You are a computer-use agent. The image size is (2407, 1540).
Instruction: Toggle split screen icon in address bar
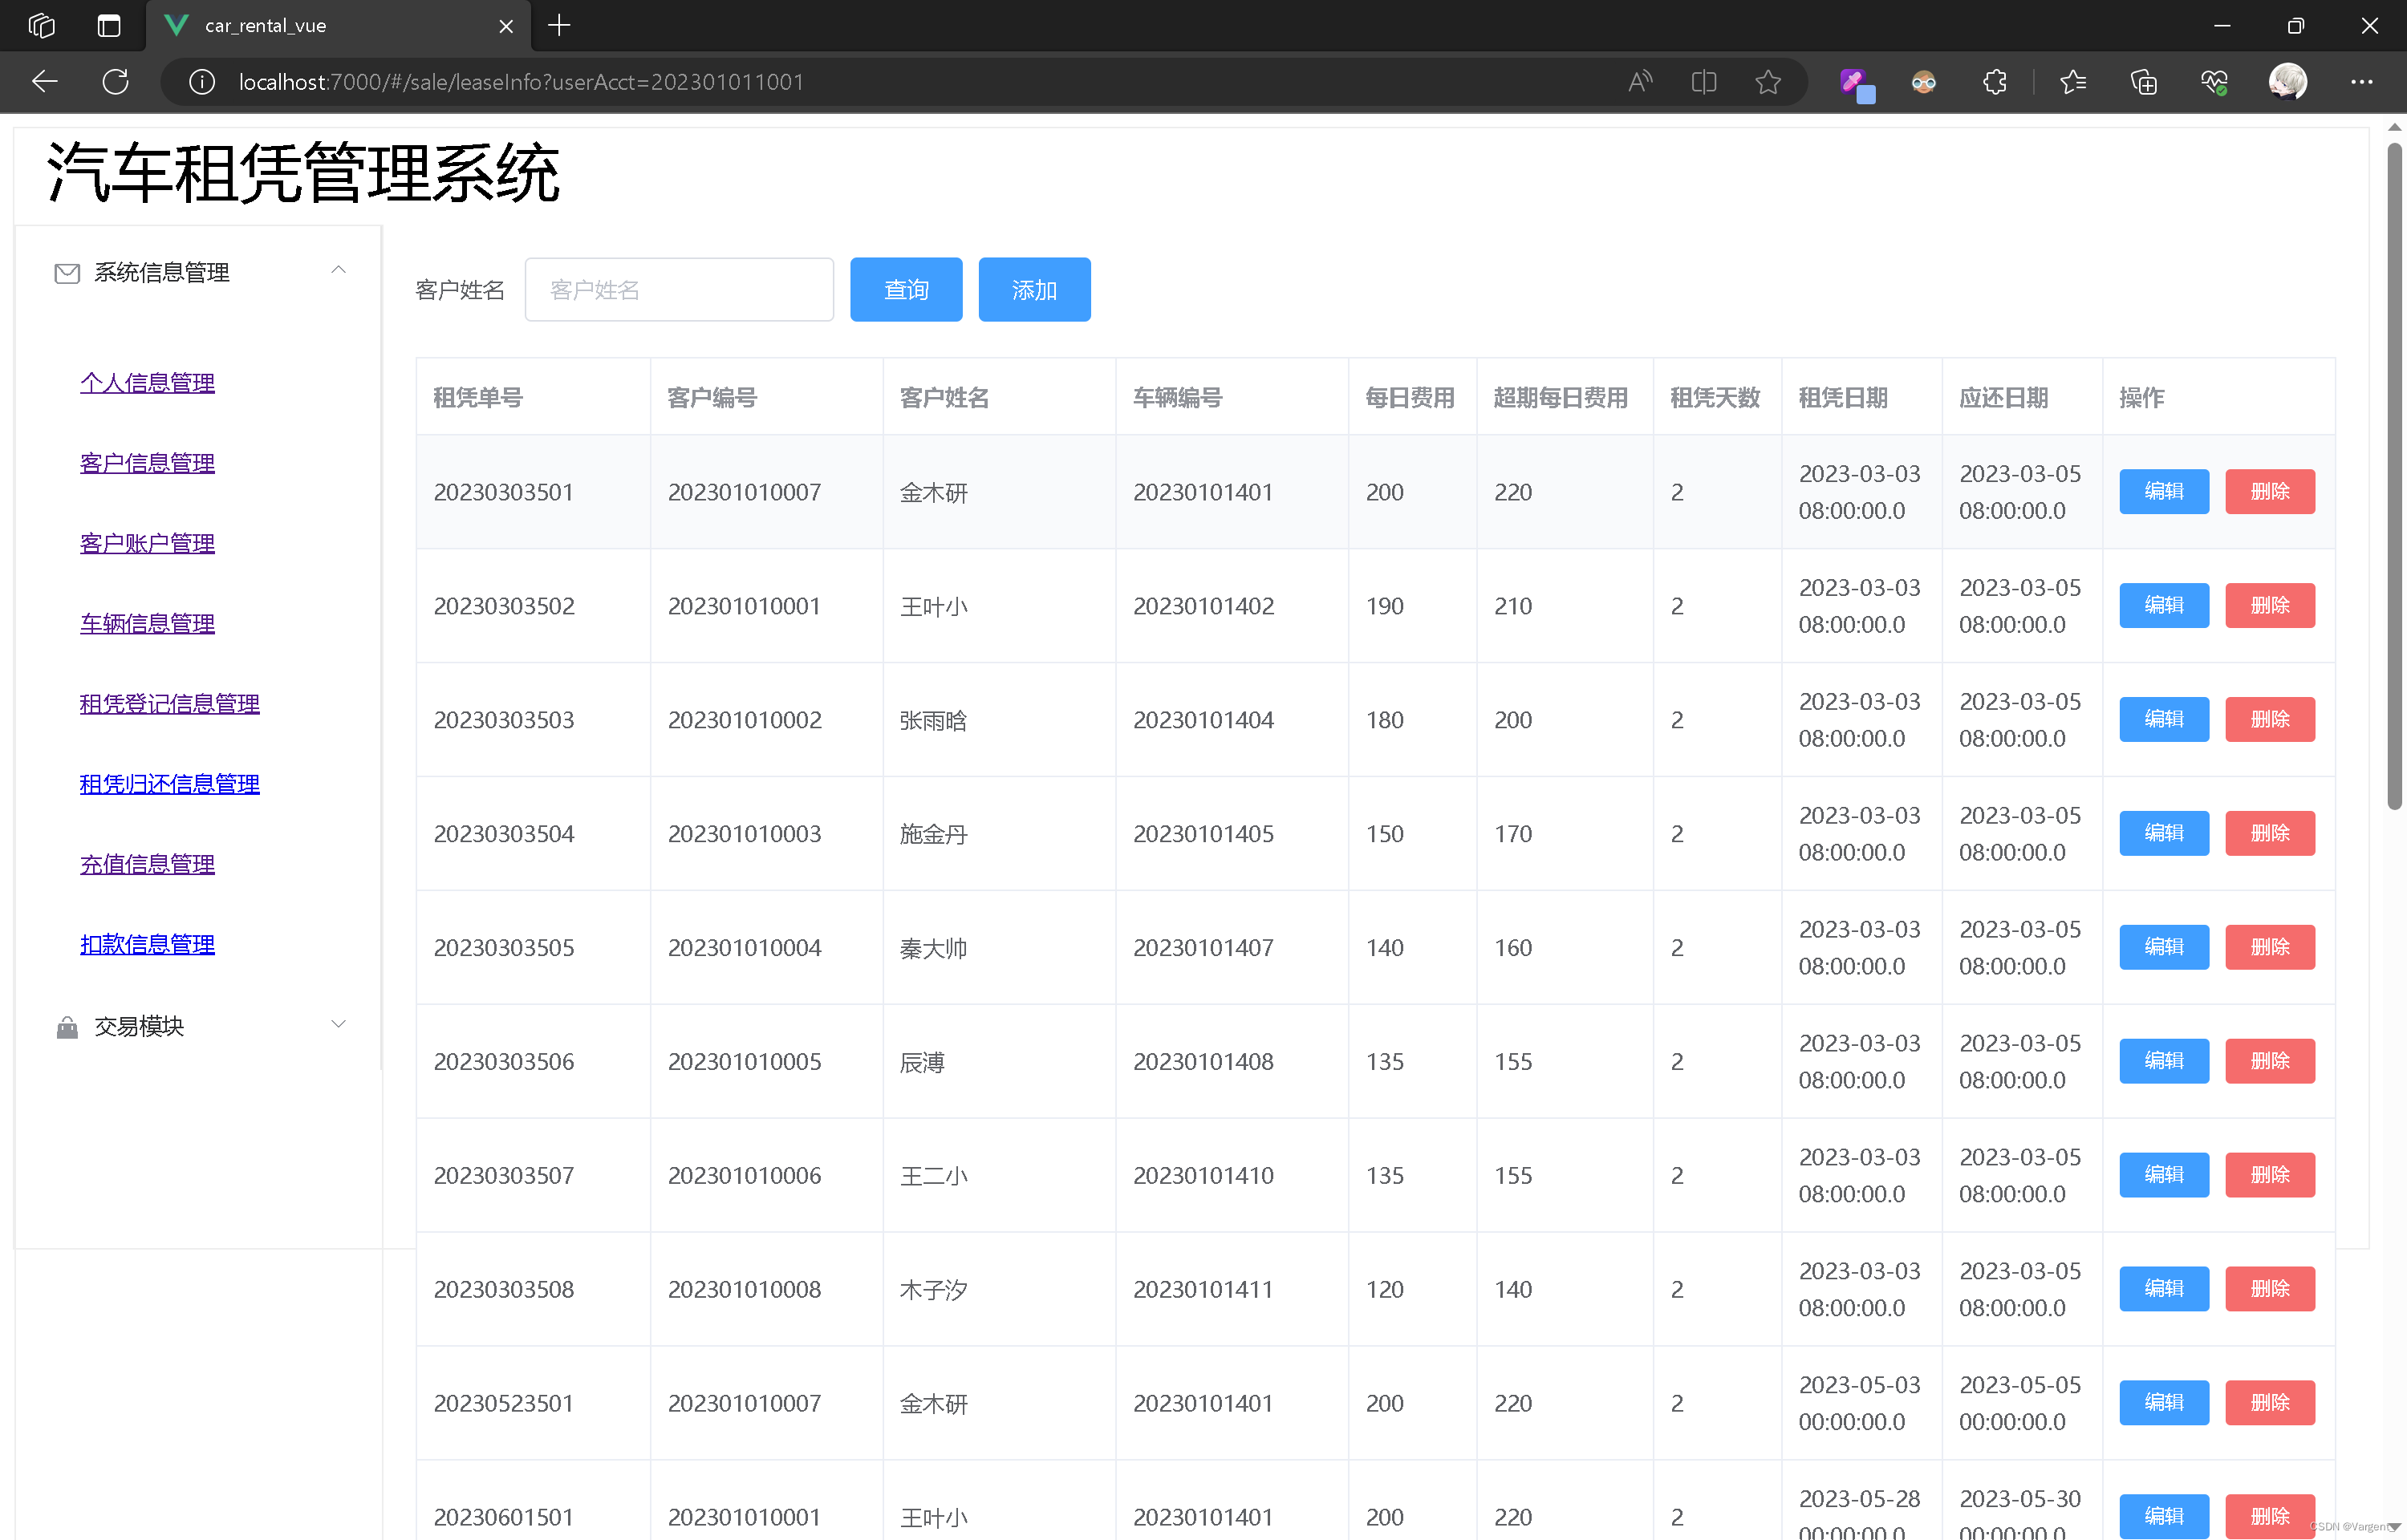(1704, 82)
